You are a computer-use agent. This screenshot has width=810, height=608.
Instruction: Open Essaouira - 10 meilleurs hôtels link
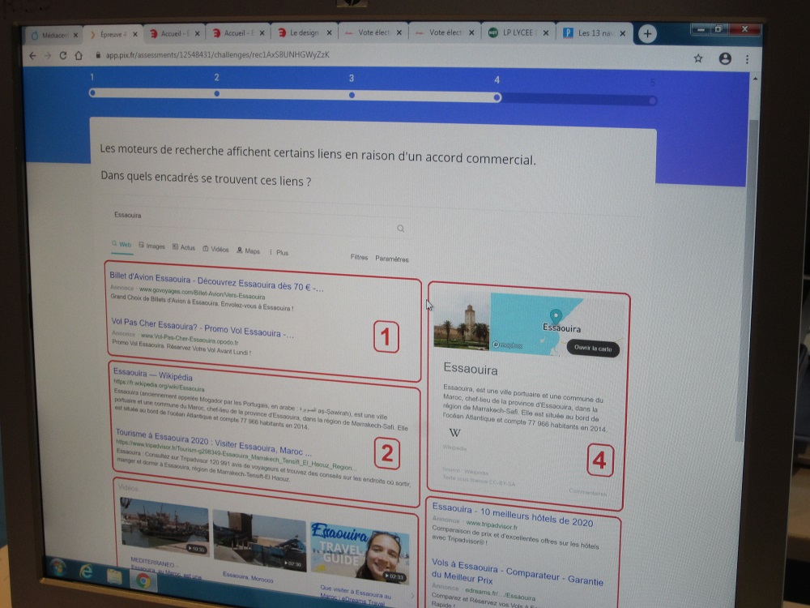pos(513,515)
